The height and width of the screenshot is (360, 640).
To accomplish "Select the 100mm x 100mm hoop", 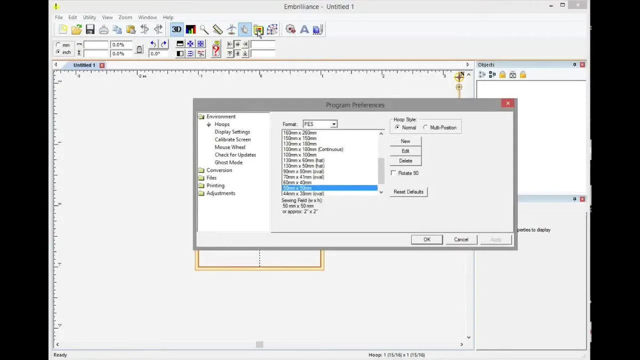I will [330, 155].
